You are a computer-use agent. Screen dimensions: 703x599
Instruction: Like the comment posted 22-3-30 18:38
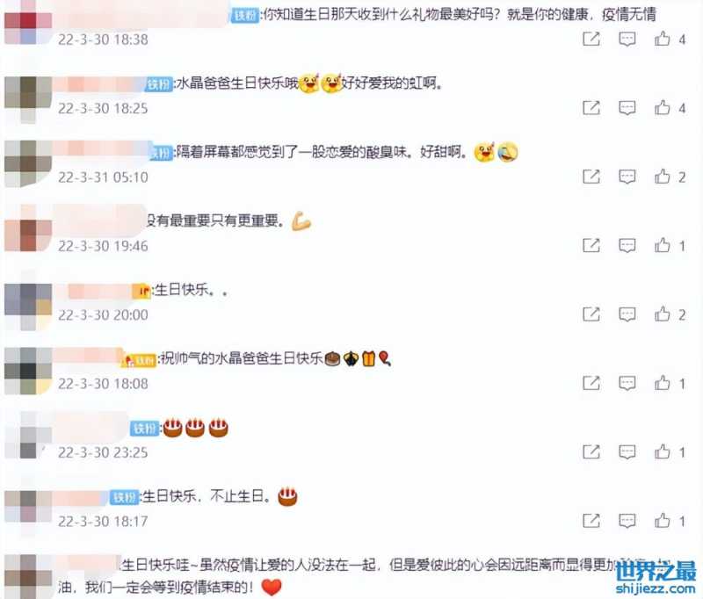click(663, 39)
